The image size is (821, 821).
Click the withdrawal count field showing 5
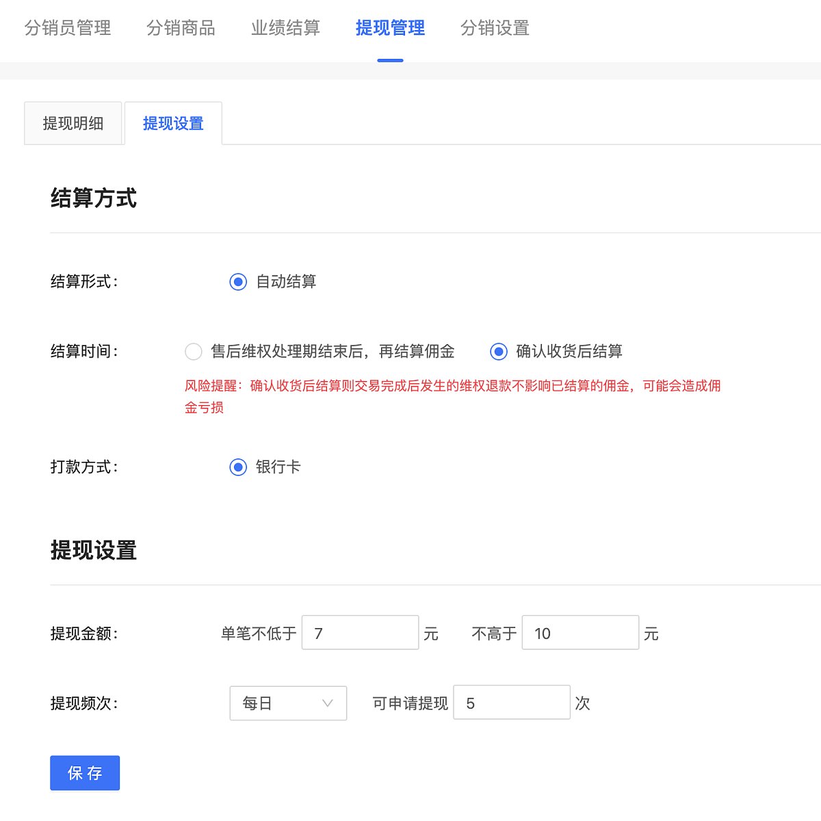pyautogui.click(x=512, y=703)
